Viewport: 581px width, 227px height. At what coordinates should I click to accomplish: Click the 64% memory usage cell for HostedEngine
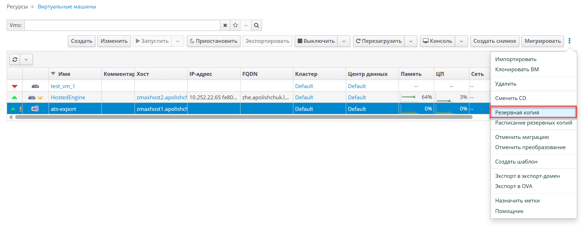tap(416, 97)
